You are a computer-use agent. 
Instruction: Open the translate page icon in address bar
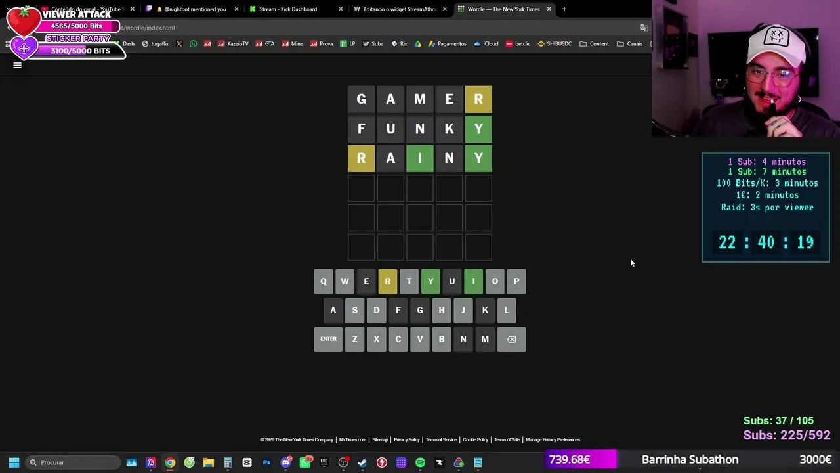(644, 28)
